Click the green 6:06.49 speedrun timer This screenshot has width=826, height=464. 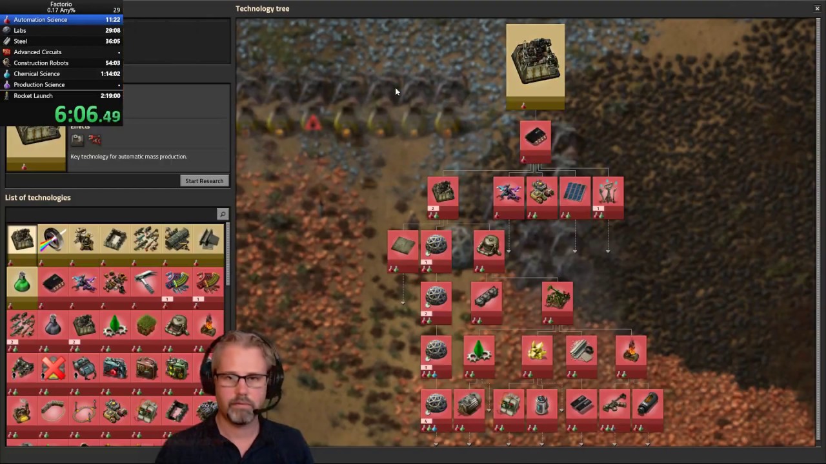coord(87,115)
